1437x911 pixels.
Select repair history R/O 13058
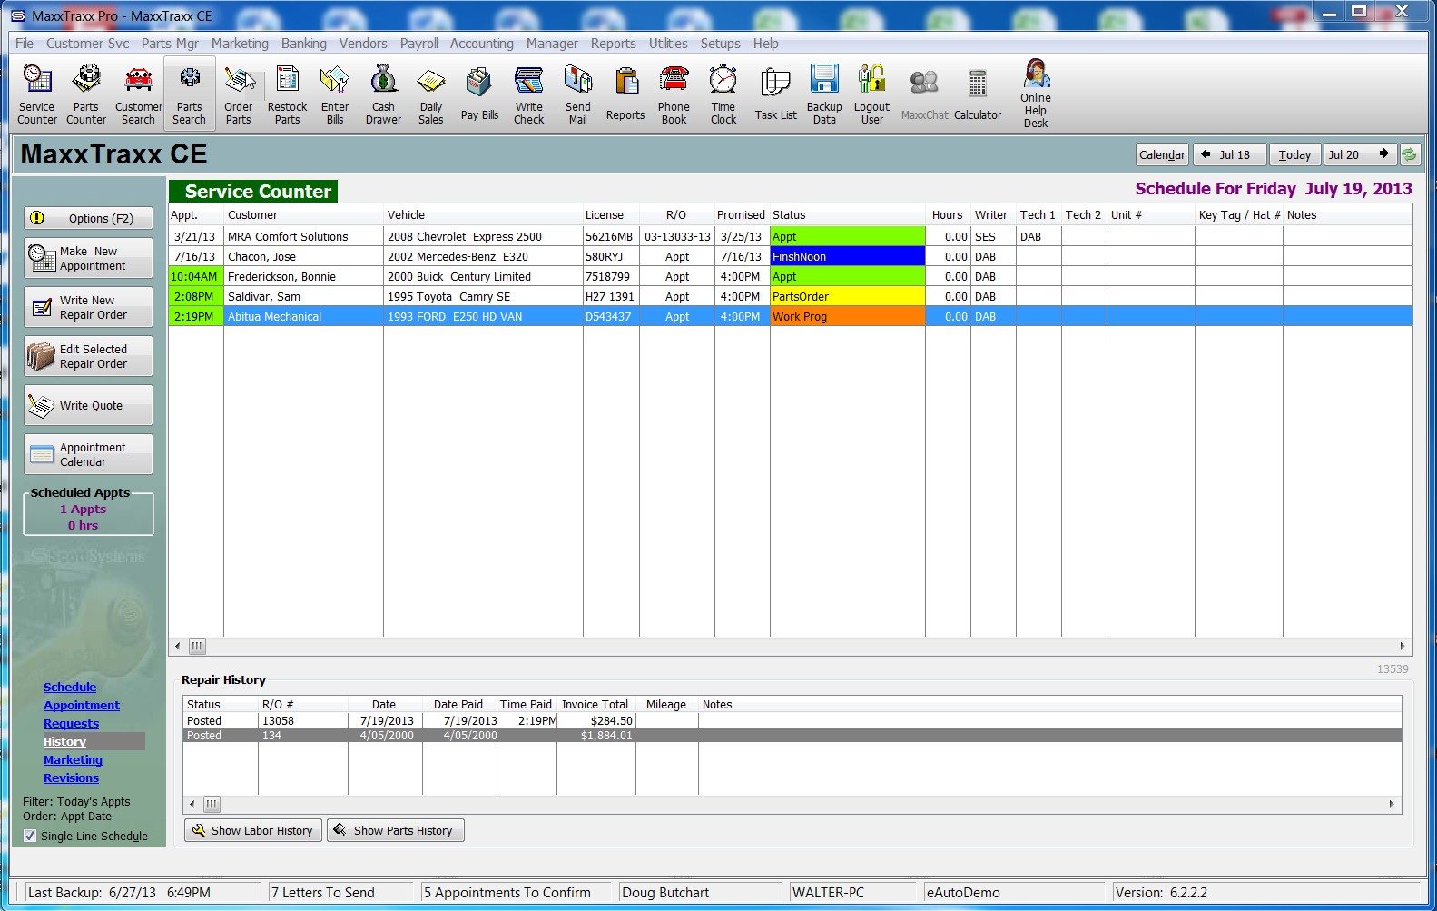[792, 720]
